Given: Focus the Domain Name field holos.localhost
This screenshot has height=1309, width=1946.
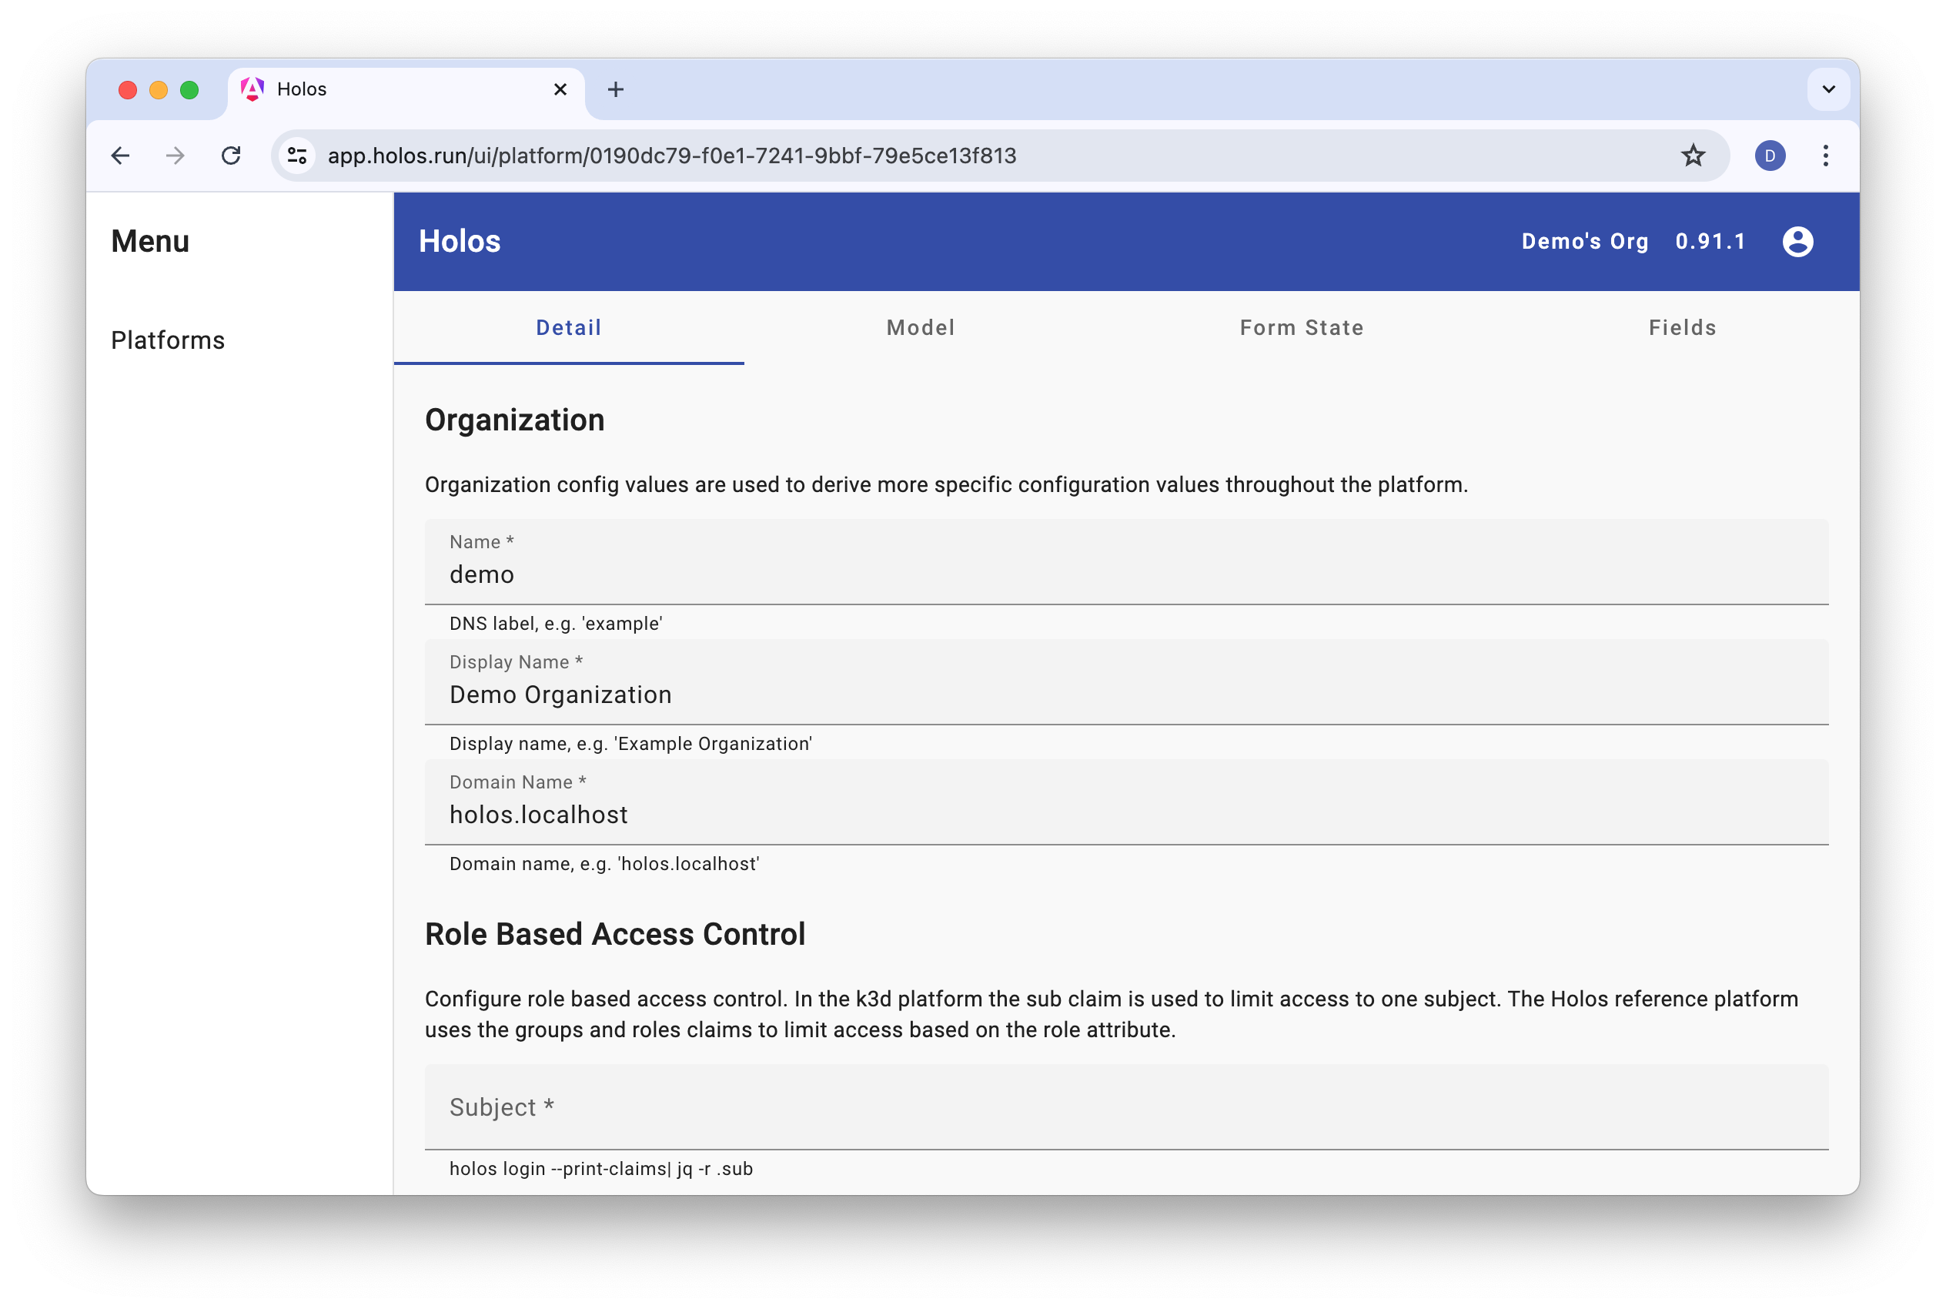Looking at the screenshot, I should click(x=1125, y=802).
